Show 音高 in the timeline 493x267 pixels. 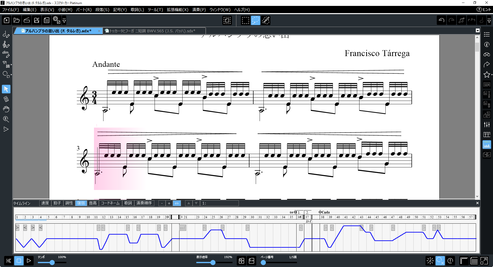[x=93, y=203]
